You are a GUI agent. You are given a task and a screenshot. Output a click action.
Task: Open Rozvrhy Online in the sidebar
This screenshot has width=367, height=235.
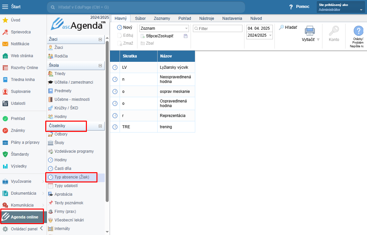(24, 68)
